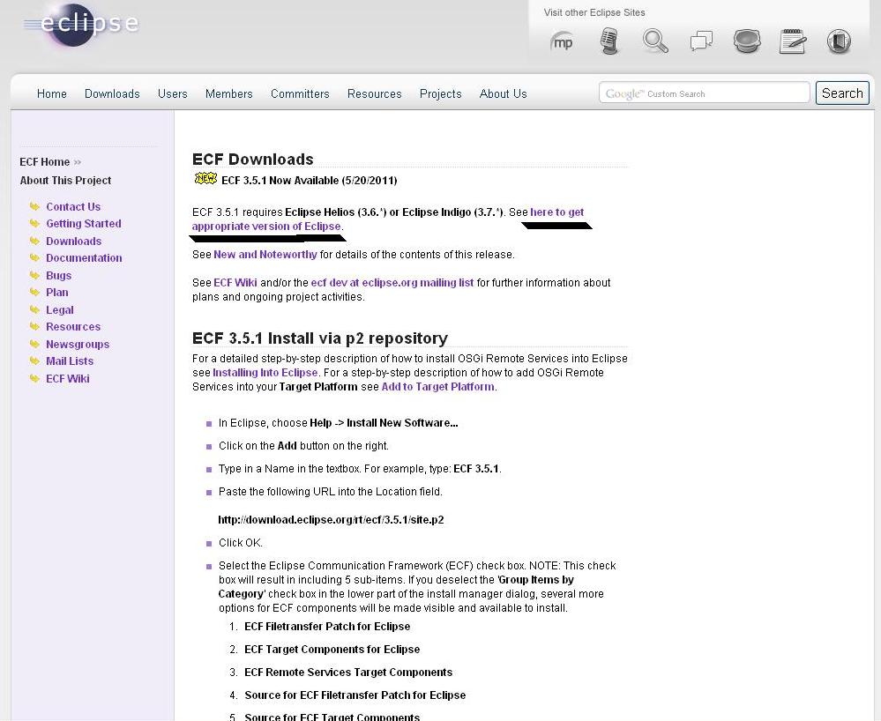The image size is (881, 721).
Task: Click the arrow icon beside ECF Wiki
Action: click(x=35, y=378)
